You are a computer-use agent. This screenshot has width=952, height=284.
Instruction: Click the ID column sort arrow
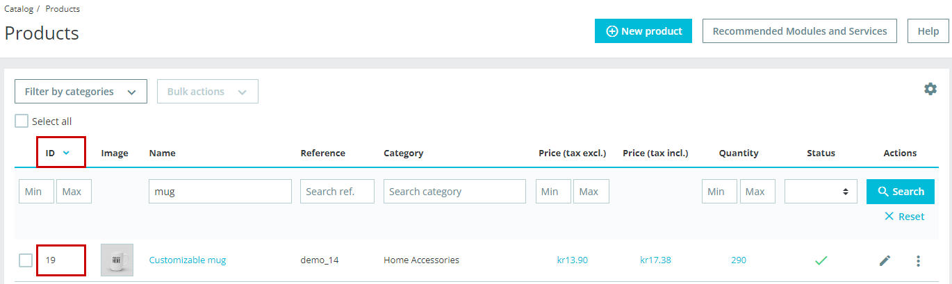66,153
